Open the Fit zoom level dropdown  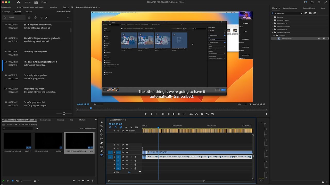(98, 104)
